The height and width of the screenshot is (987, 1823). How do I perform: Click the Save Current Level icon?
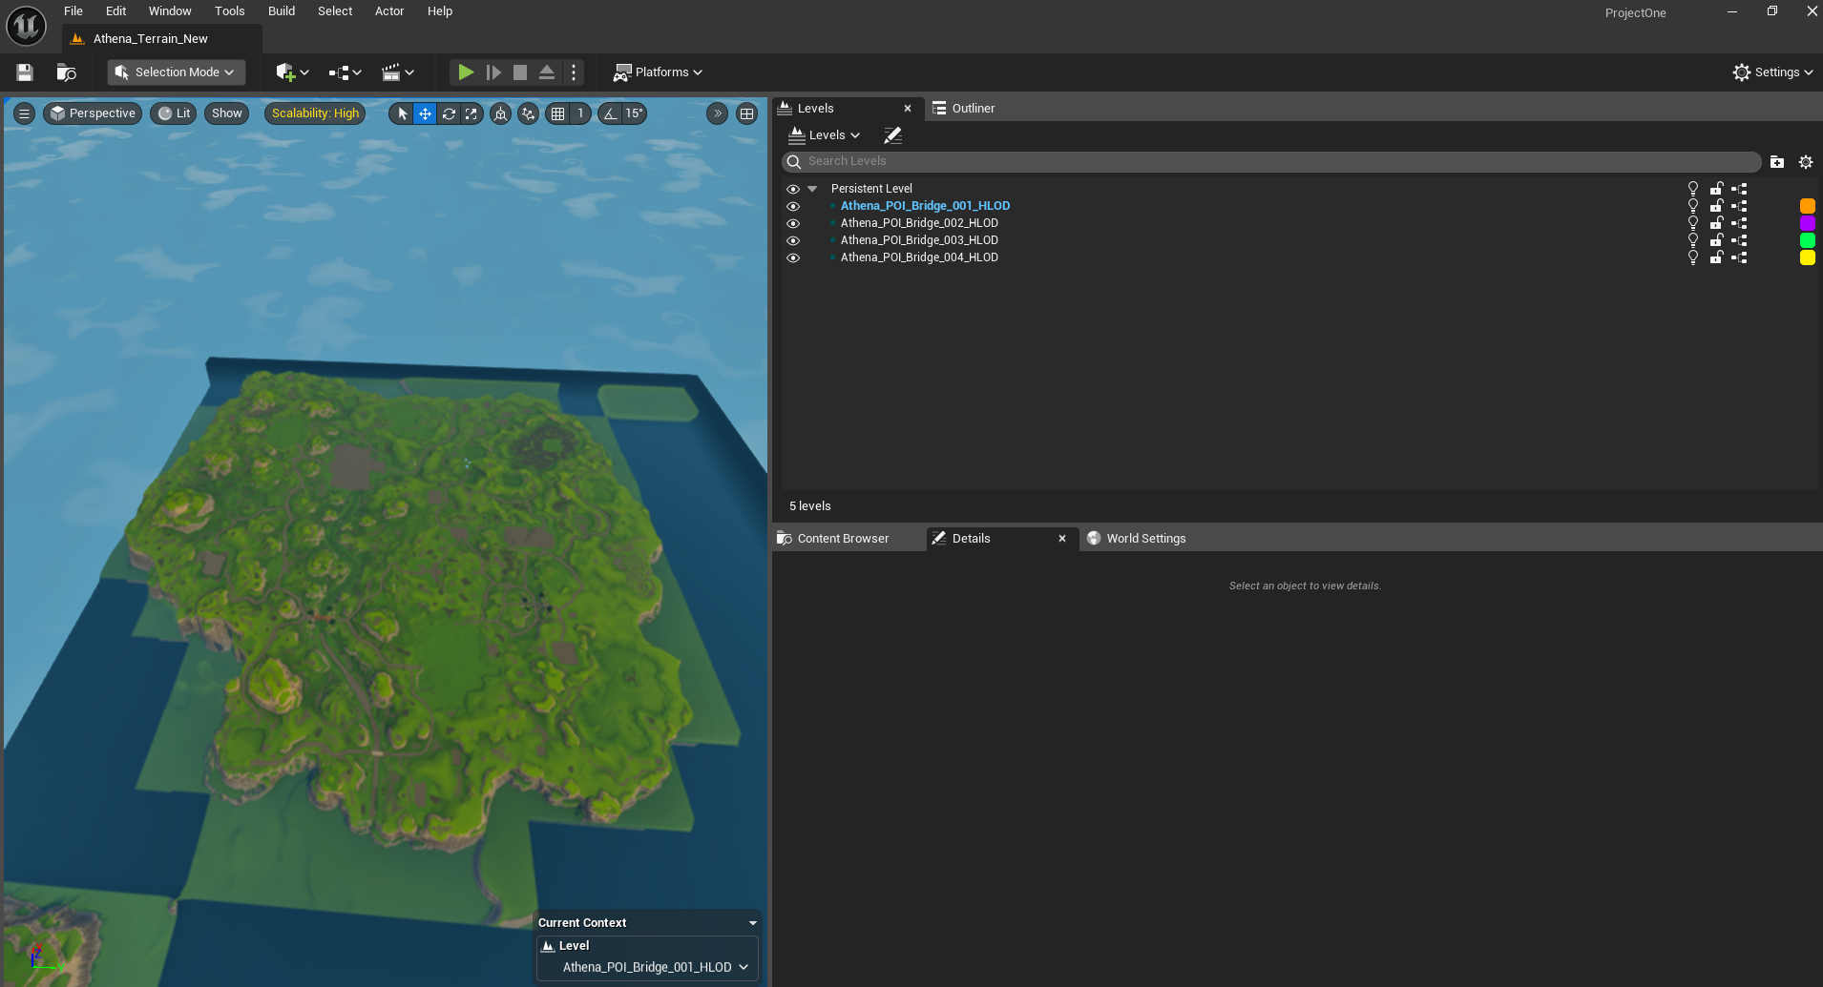coord(22,72)
